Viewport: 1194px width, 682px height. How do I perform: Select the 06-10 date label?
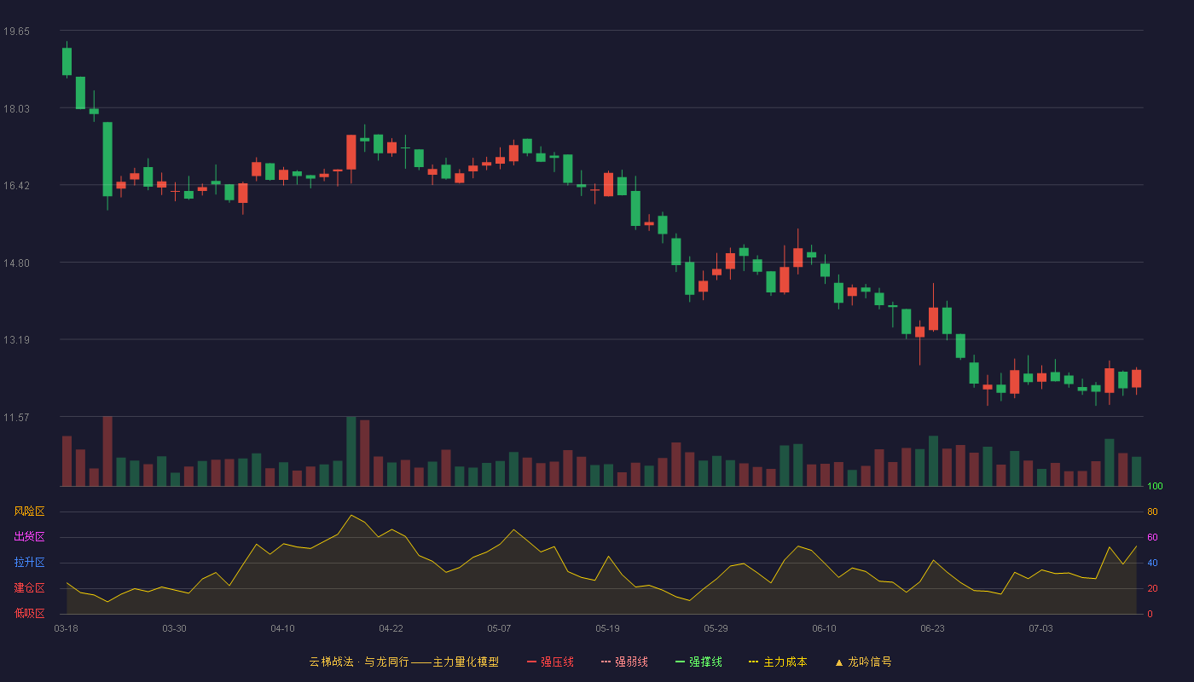tap(825, 628)
